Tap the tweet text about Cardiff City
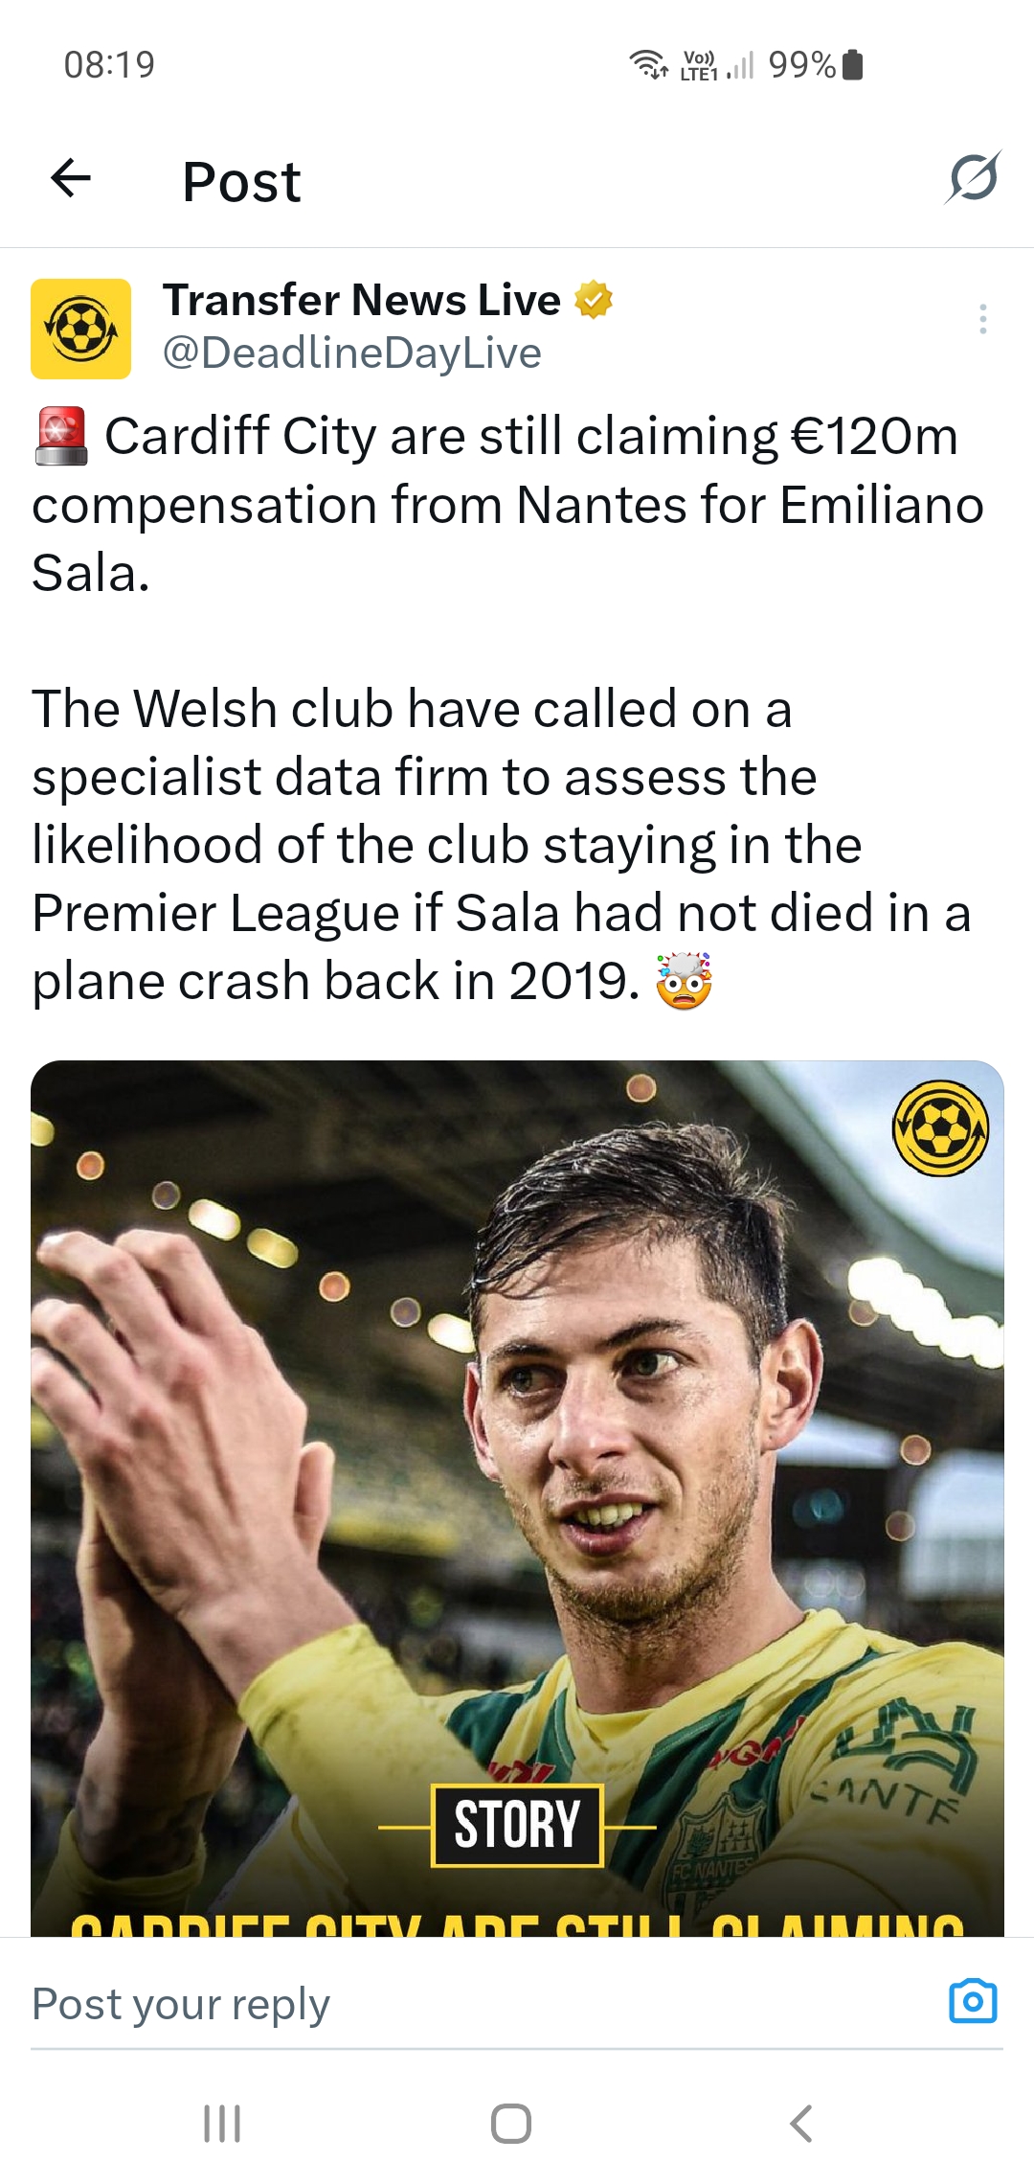 click(507, 709)
